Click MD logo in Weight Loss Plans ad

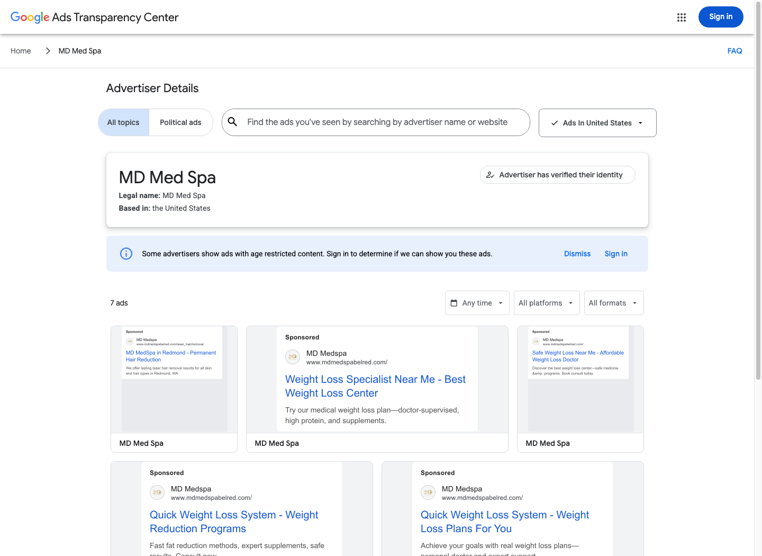[428, 492]
